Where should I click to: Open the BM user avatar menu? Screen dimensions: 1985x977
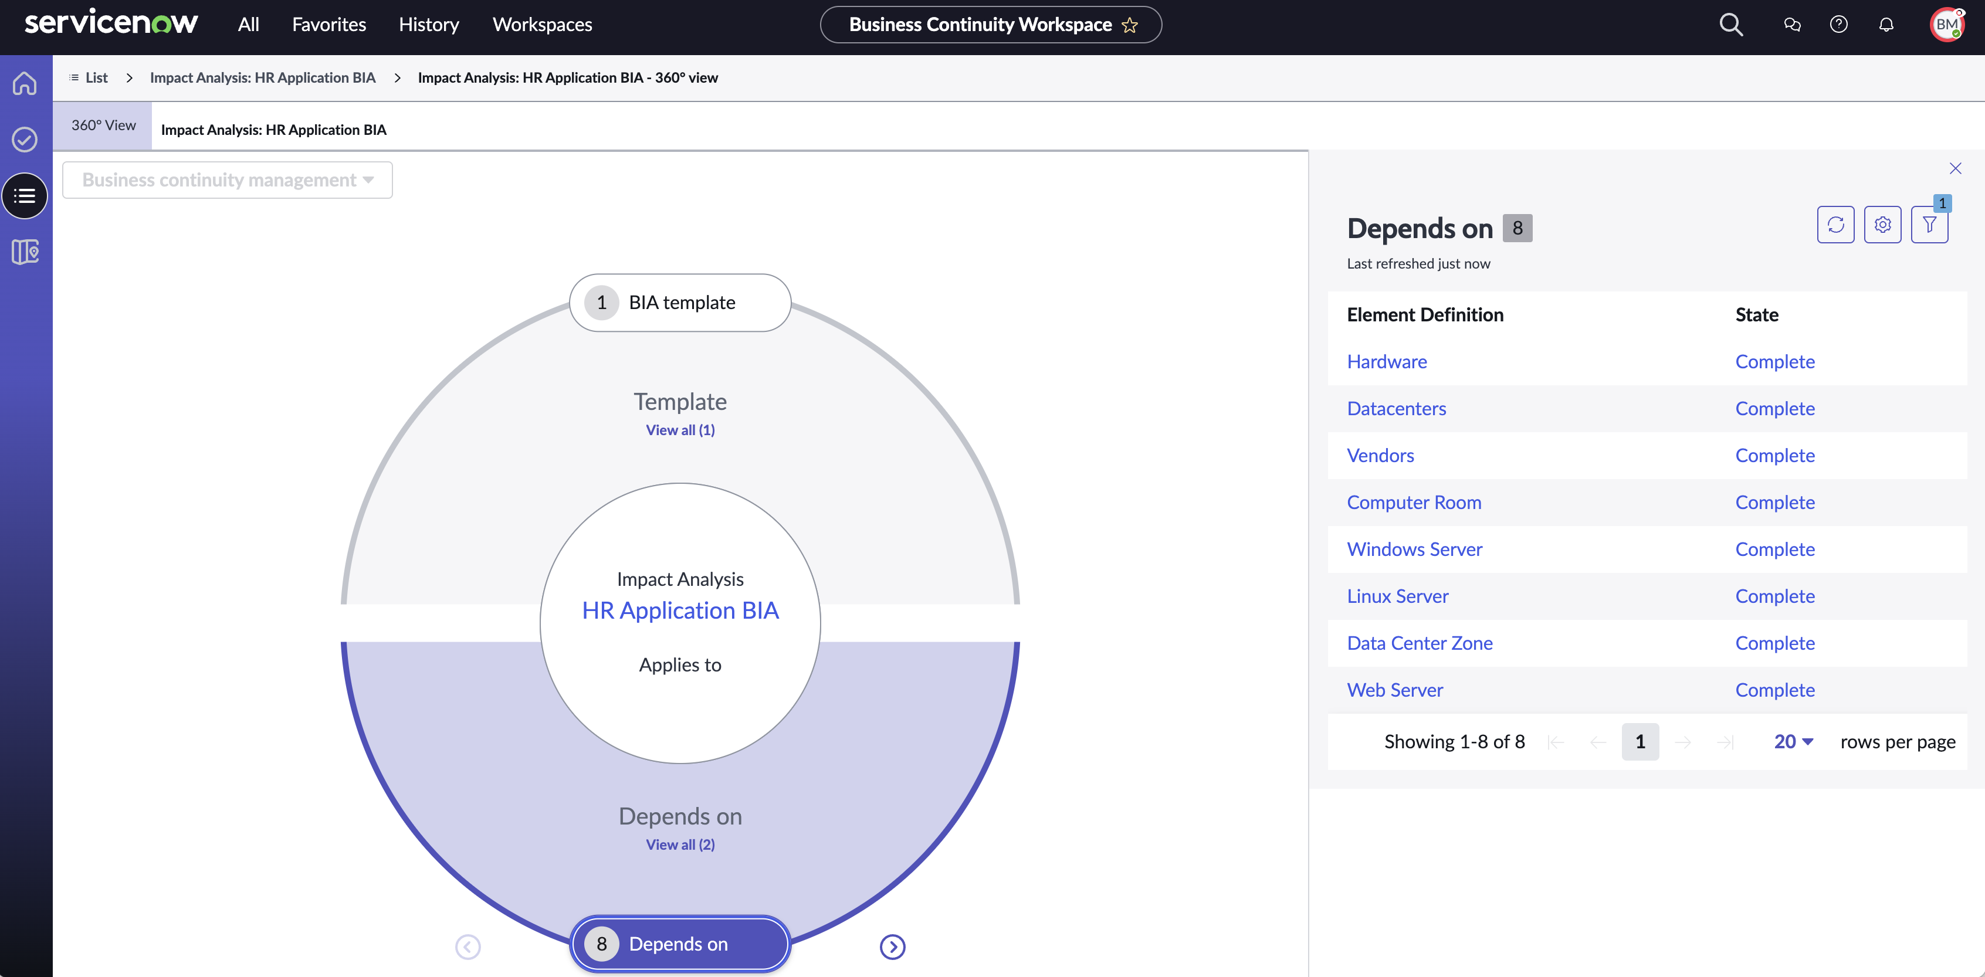click(1946, 25)
